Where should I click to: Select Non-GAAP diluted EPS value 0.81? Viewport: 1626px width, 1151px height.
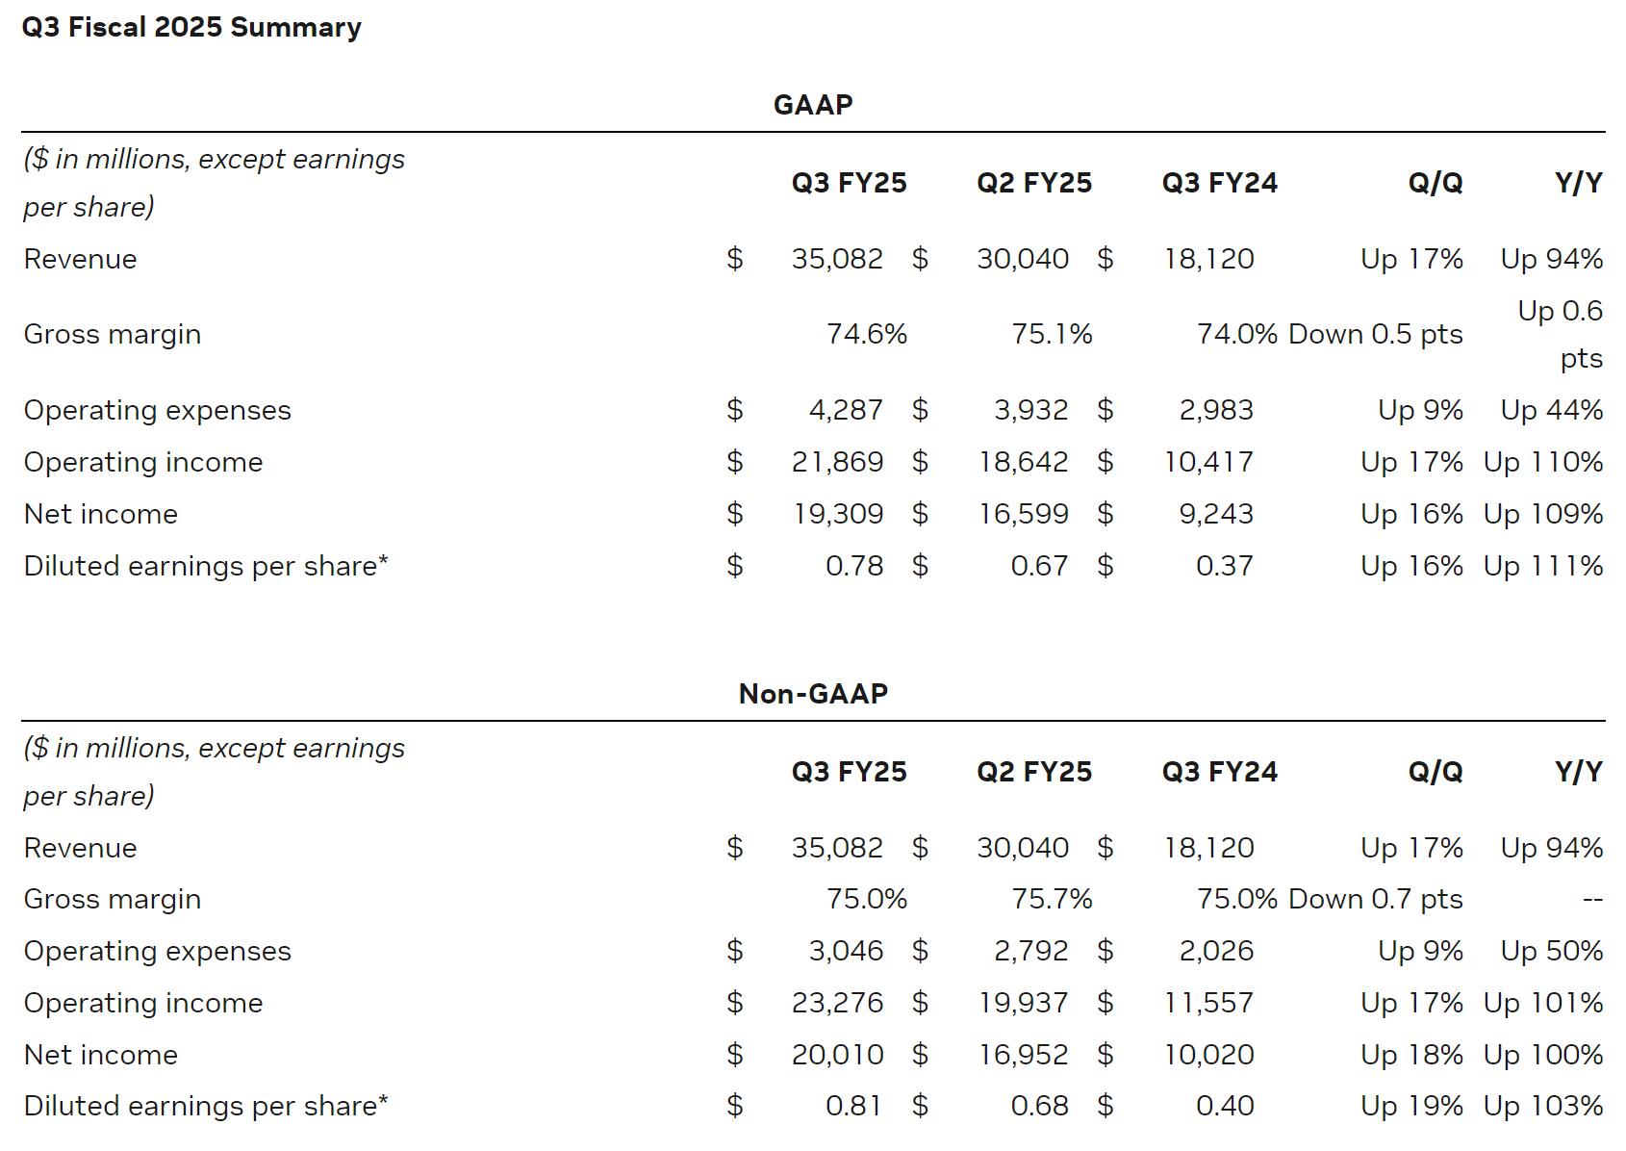coord(853,1106)
